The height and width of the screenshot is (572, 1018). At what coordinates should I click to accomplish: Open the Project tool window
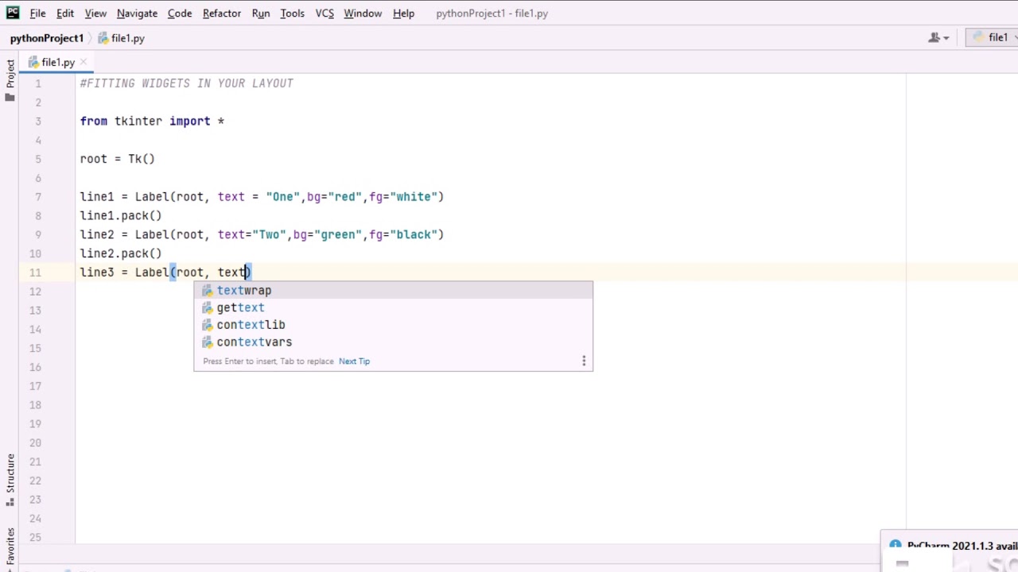click(x=10, y=74)
